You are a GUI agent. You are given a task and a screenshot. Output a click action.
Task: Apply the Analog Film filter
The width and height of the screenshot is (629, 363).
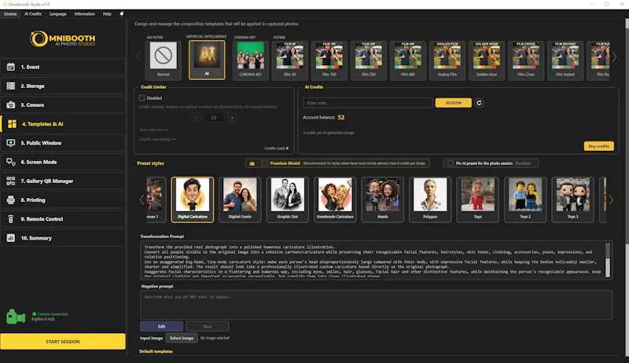coord(447,59)
